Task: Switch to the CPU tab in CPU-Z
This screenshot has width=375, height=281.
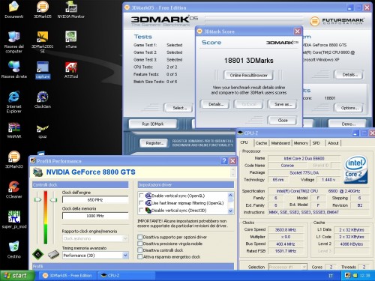Action: point(244,142)
